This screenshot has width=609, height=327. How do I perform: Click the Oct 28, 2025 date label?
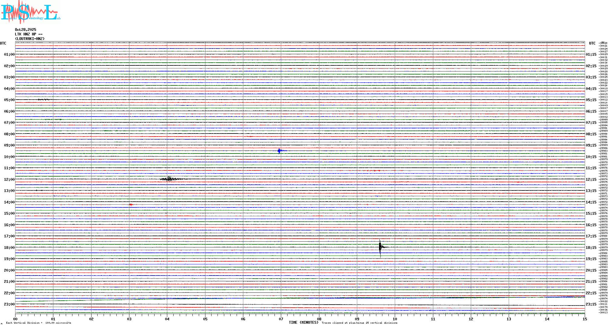[x=25, y=30]
